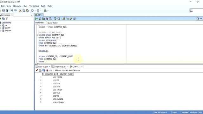Expand the HR connection node
This screenshot has width=203, height=114.
(x=0, y=25)
